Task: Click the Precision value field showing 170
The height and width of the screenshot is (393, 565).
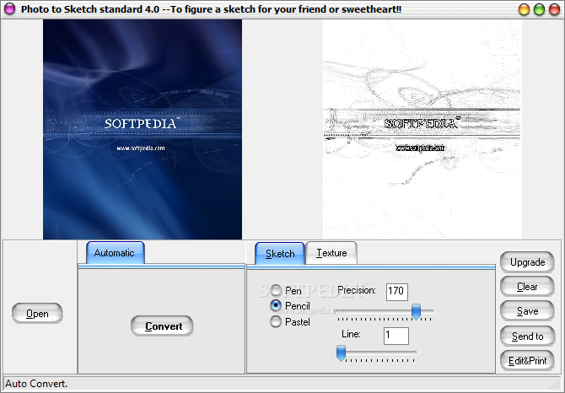Action: pos(396,292)
